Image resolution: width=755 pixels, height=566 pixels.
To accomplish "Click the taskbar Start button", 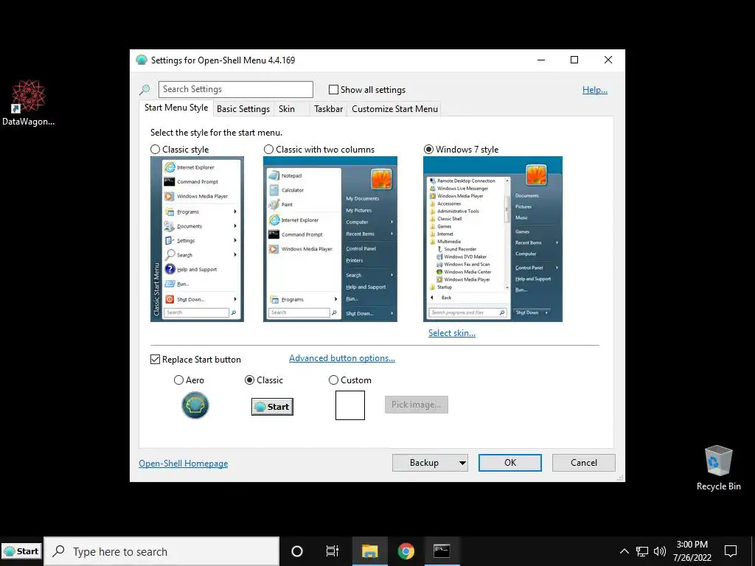I will [21, 551].
